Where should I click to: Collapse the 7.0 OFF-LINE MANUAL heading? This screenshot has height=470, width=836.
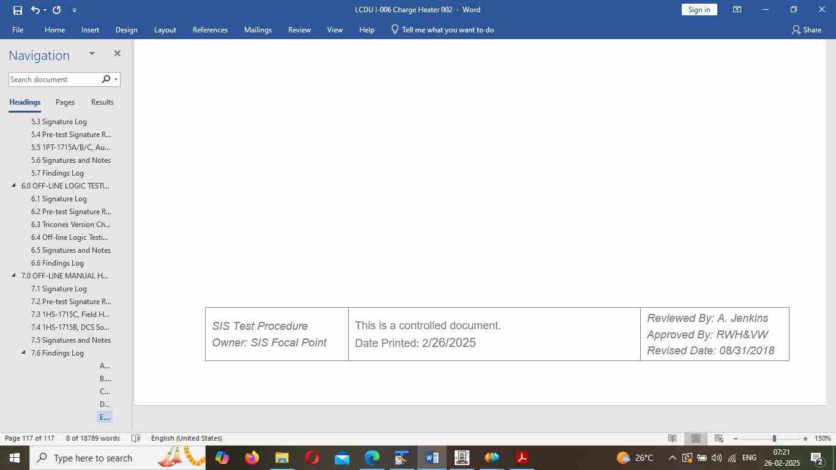(x=13, y=275)
